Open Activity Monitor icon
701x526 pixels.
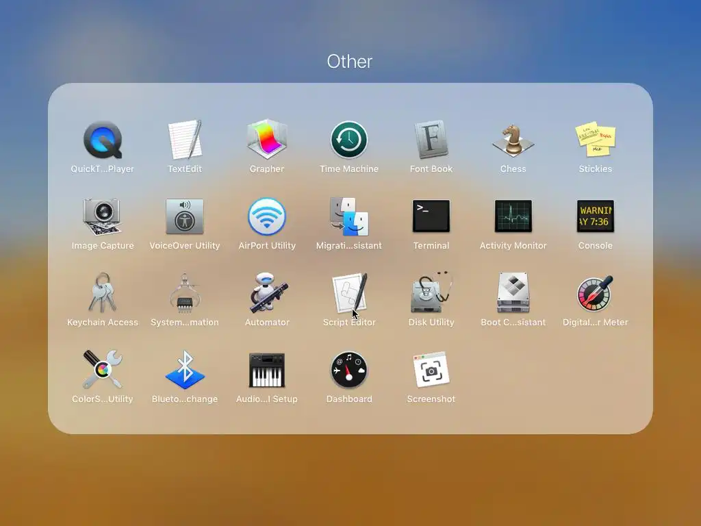point(513,216)
